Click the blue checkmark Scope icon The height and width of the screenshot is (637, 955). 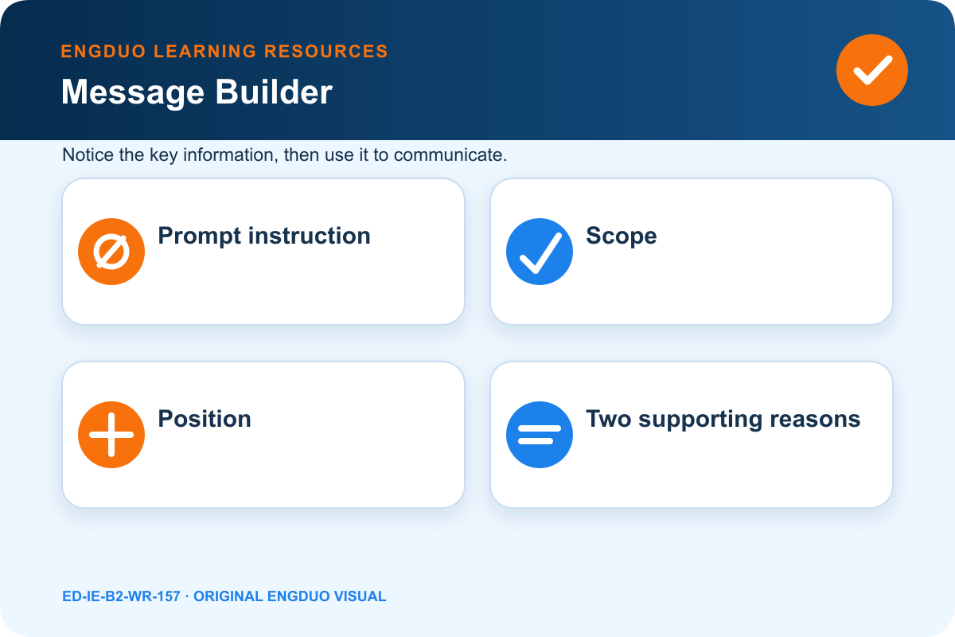click(540, 252)
